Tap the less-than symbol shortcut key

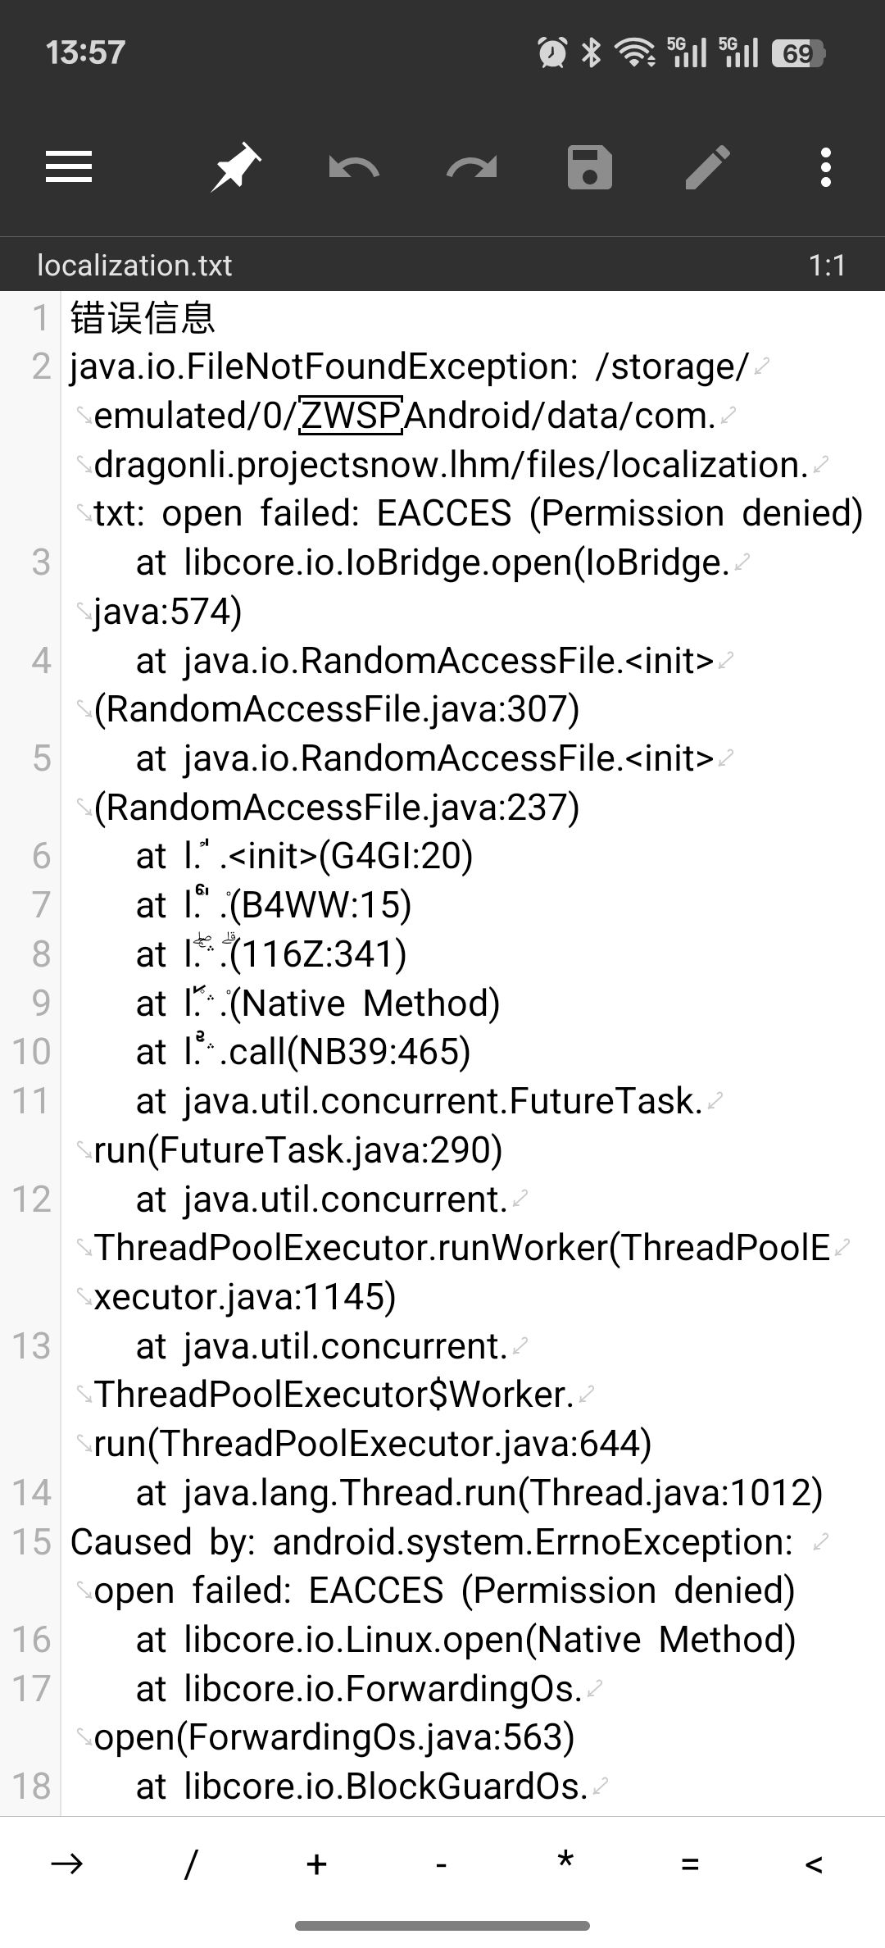(x=814, y=1865)
